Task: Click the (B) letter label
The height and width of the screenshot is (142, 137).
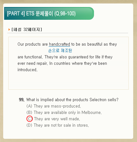Action: (x=29, y=112)
